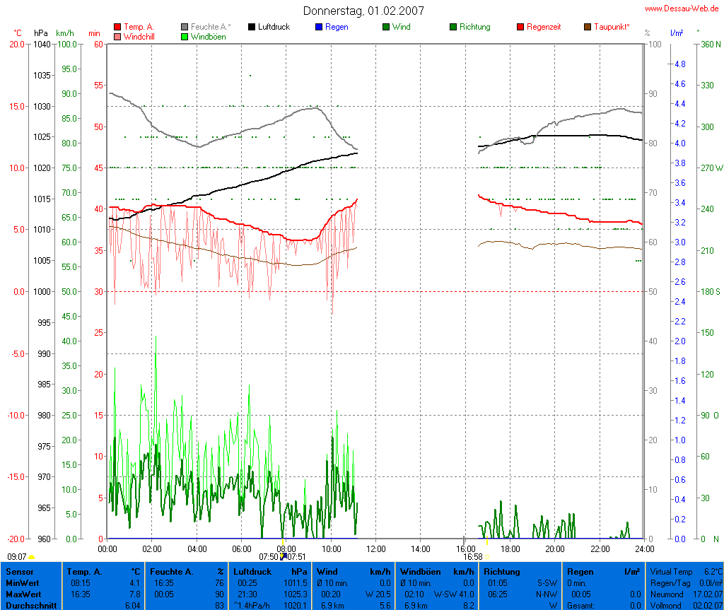The width and height of the screenshot is (724, 610).
Task: Click the Sensor header in the table
Action: click(x=19, y=571)
